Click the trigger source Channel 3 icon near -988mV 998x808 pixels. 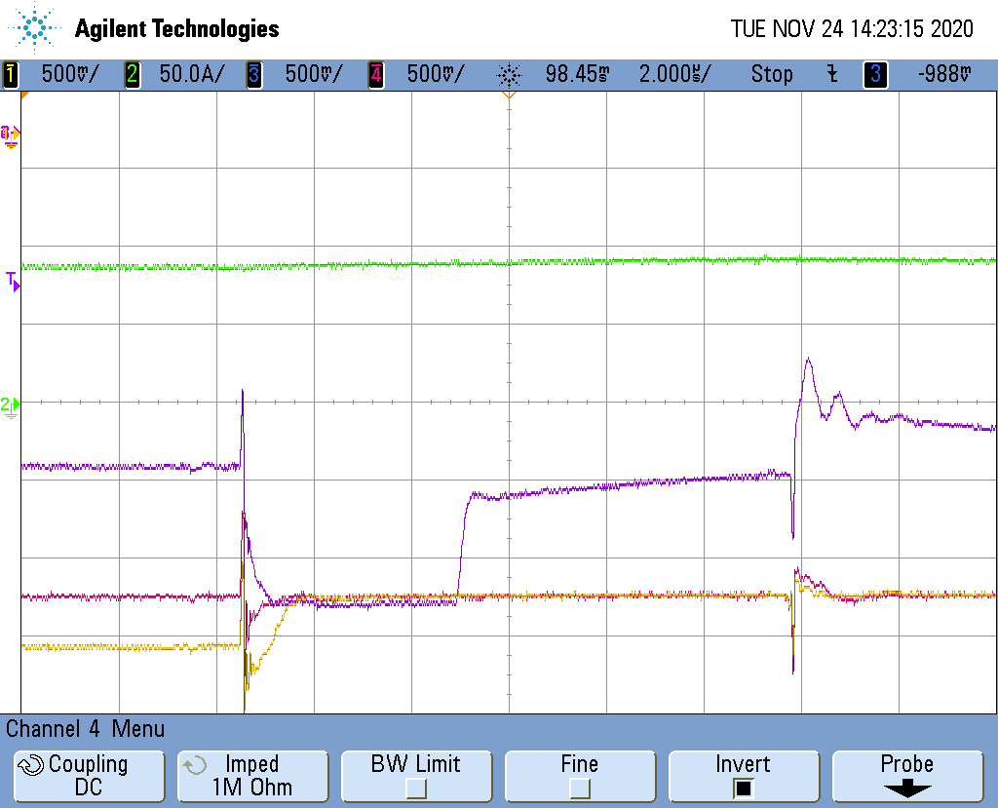click(875, 74)
